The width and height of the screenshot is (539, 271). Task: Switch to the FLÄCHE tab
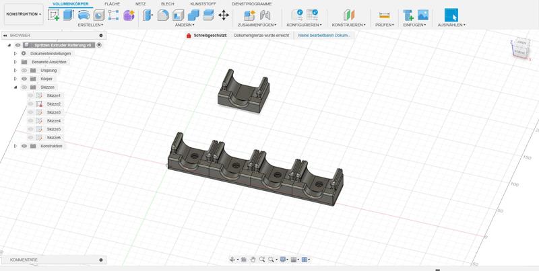(x=112, y=4)
